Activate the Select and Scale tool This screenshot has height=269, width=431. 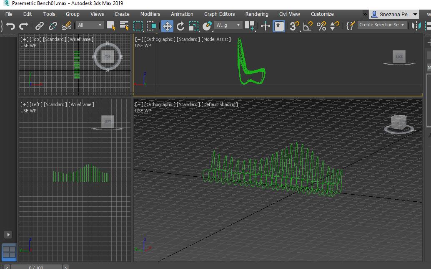(x=194, y=26)
